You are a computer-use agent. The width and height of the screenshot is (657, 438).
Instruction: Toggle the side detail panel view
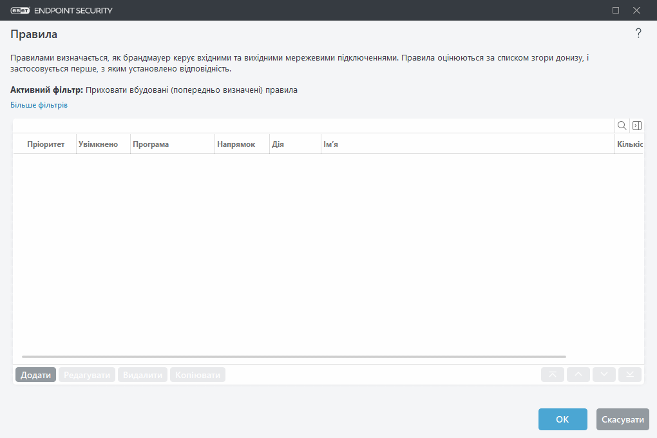point(636,125)
